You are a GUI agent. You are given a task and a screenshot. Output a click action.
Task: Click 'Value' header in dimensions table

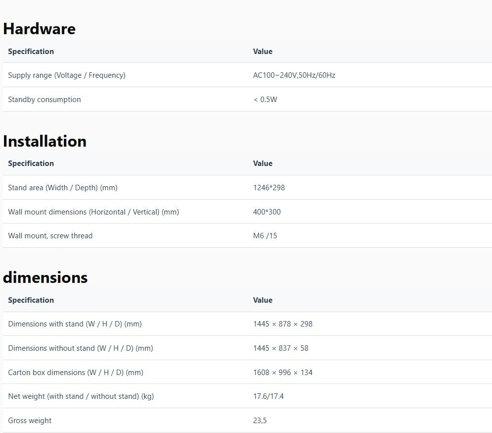(263, 300)
